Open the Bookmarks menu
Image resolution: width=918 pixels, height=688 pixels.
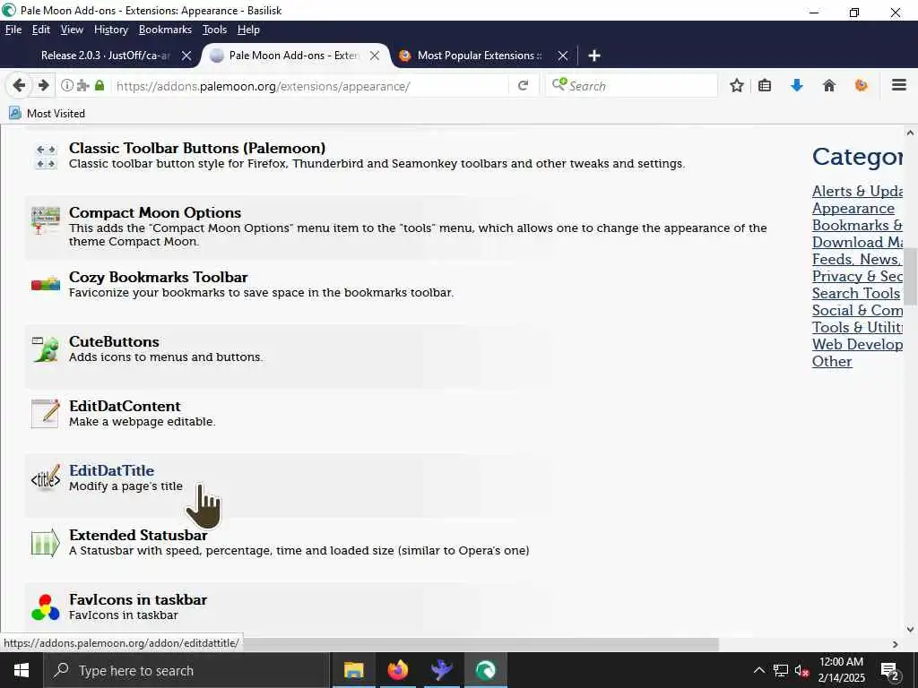tap(165, 30)
